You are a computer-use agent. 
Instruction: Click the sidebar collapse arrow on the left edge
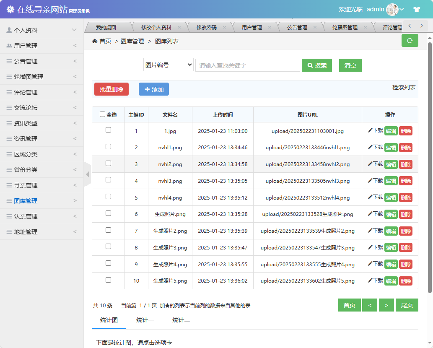88,173
